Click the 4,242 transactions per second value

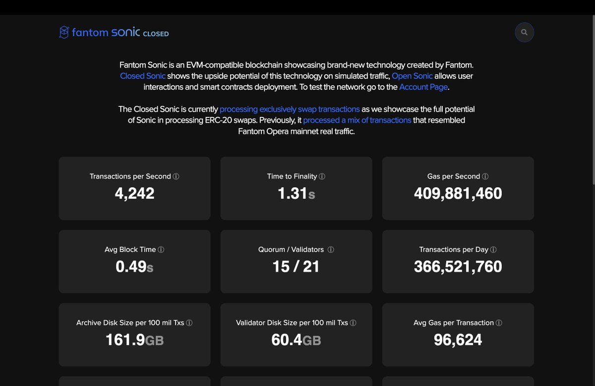[x=134, y=193]
